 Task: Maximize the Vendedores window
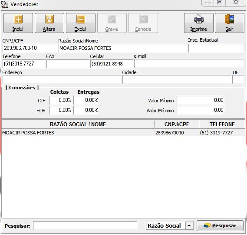click(220, 3)
